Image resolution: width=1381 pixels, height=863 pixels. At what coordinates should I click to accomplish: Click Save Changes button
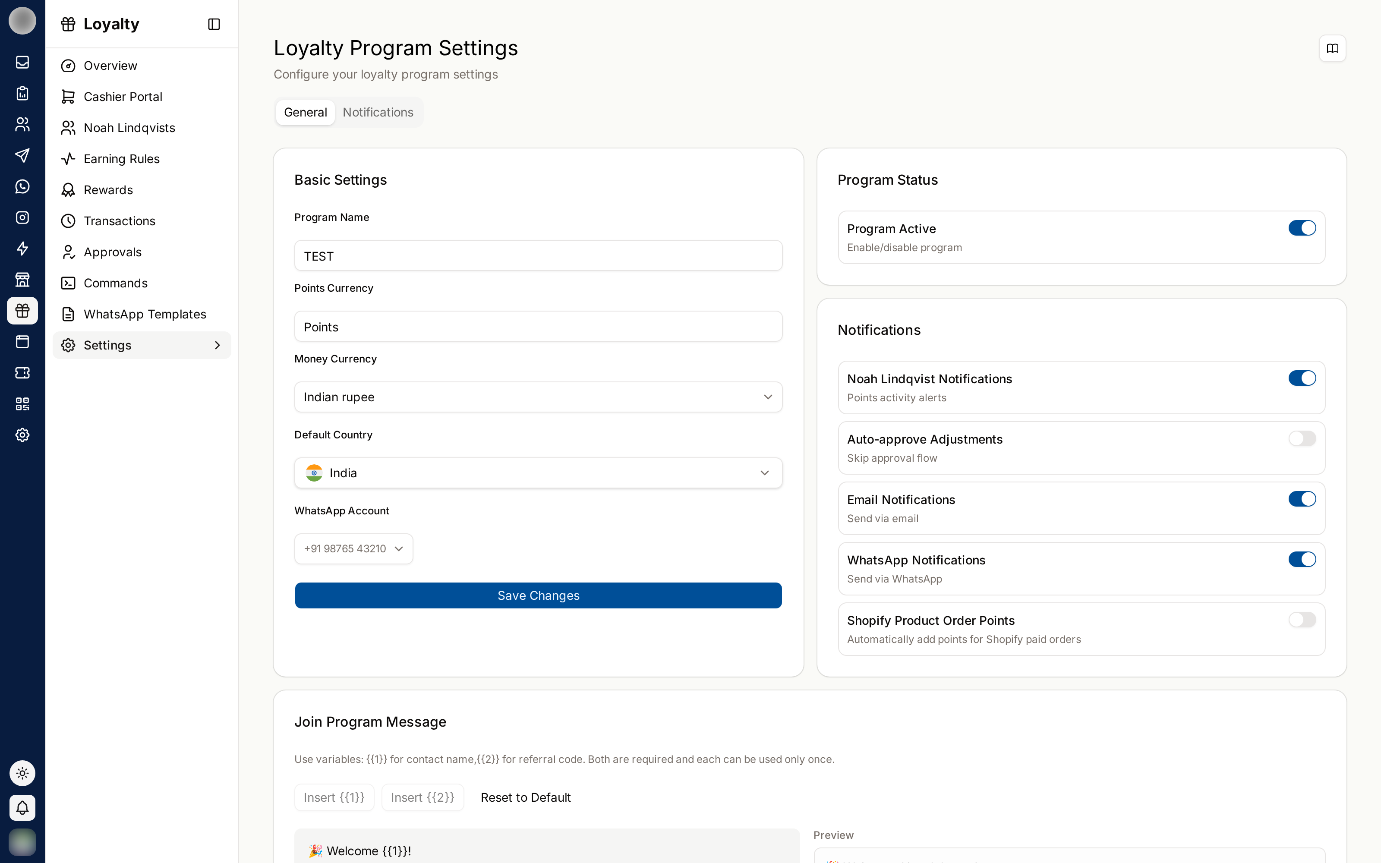click(538, 595)
